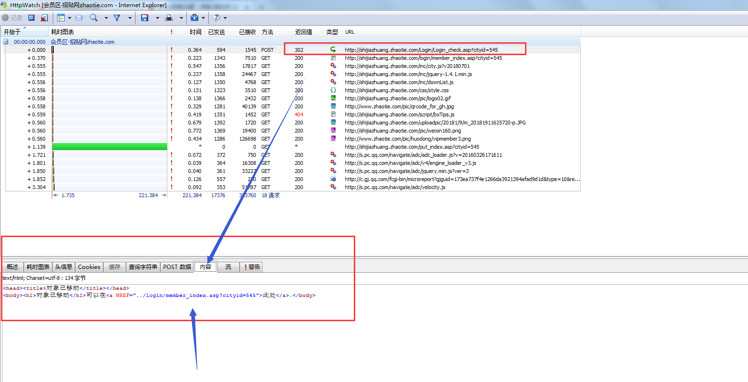Click the clear log icon with red X
Screen dimensions: 748x382
click(x=44, y=18)
